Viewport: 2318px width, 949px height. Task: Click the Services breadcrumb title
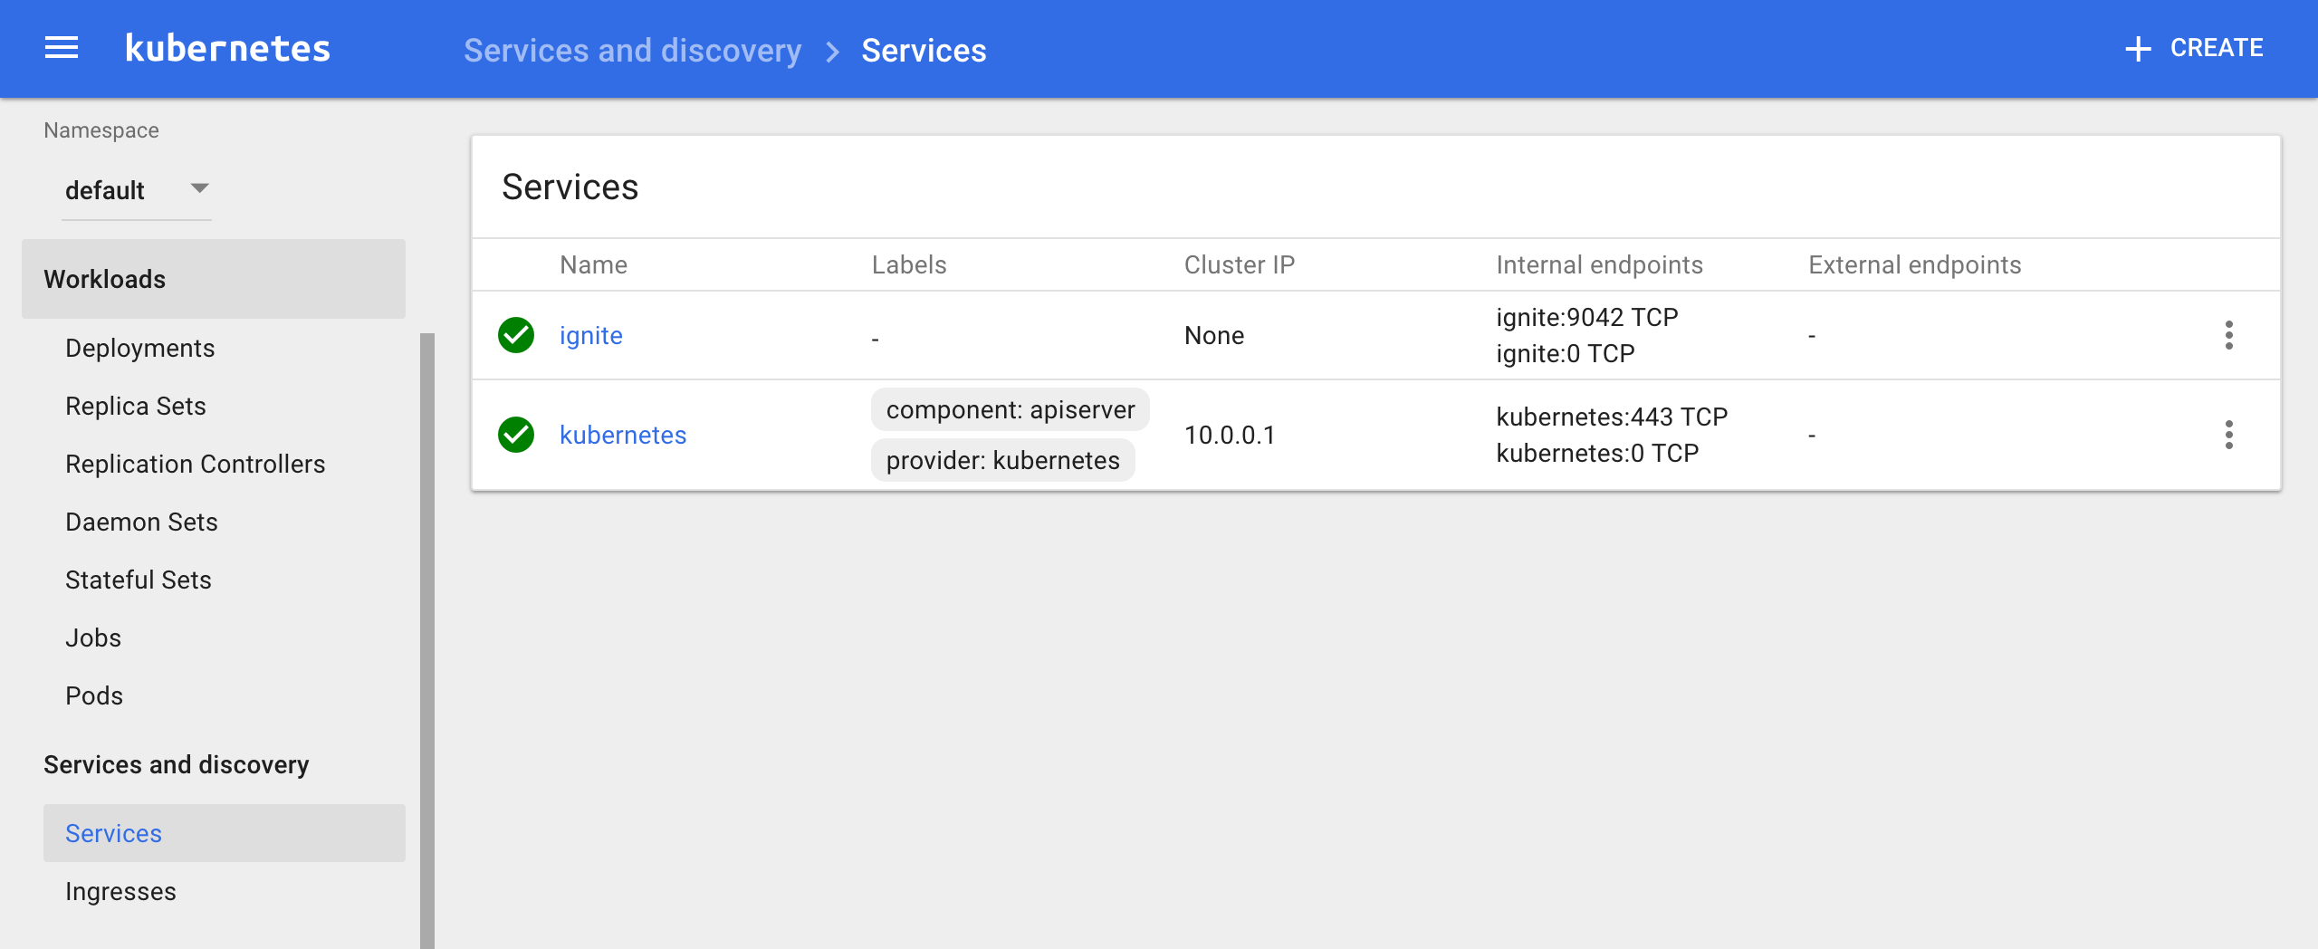pos(924,51)
